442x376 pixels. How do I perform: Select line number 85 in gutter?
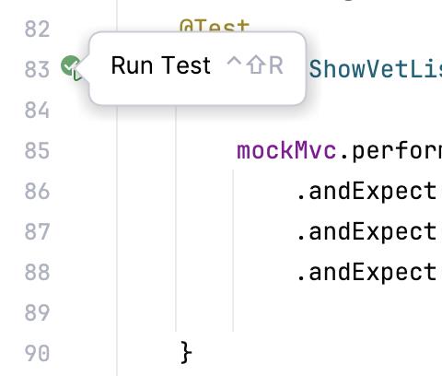(x=37, y=150)
